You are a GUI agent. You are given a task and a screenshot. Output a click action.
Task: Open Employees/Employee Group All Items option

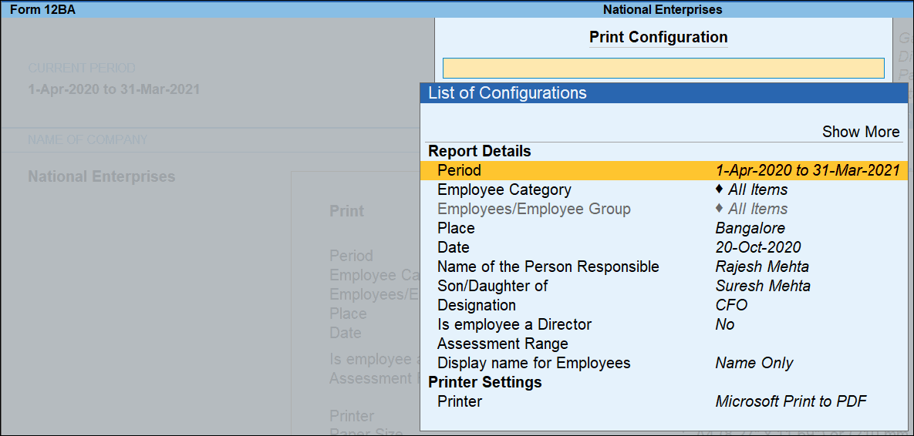click(x=757, y=209)
